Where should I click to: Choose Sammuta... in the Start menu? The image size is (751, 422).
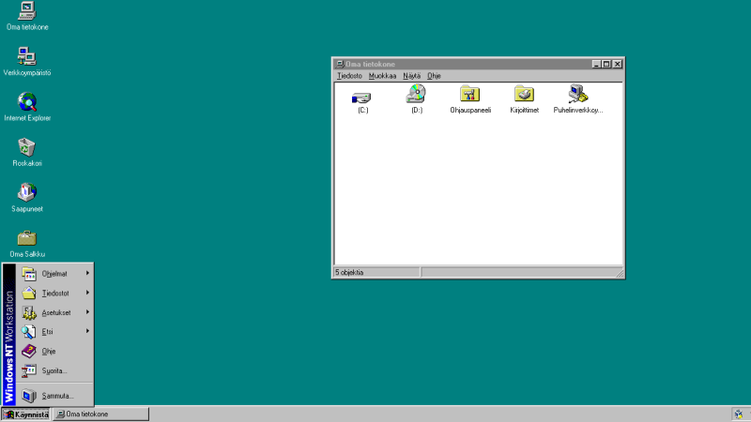[x=55, y=396]
